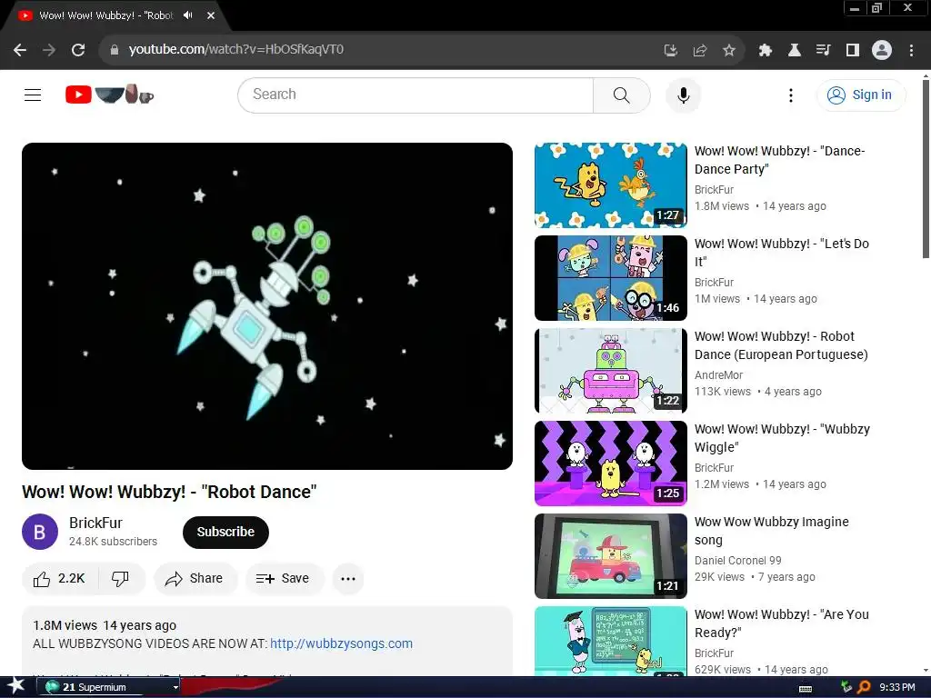The height and width of the screenshot is (698, 931).
Task: Click the browser forward arrow
Action: click(x=49, y=50)
